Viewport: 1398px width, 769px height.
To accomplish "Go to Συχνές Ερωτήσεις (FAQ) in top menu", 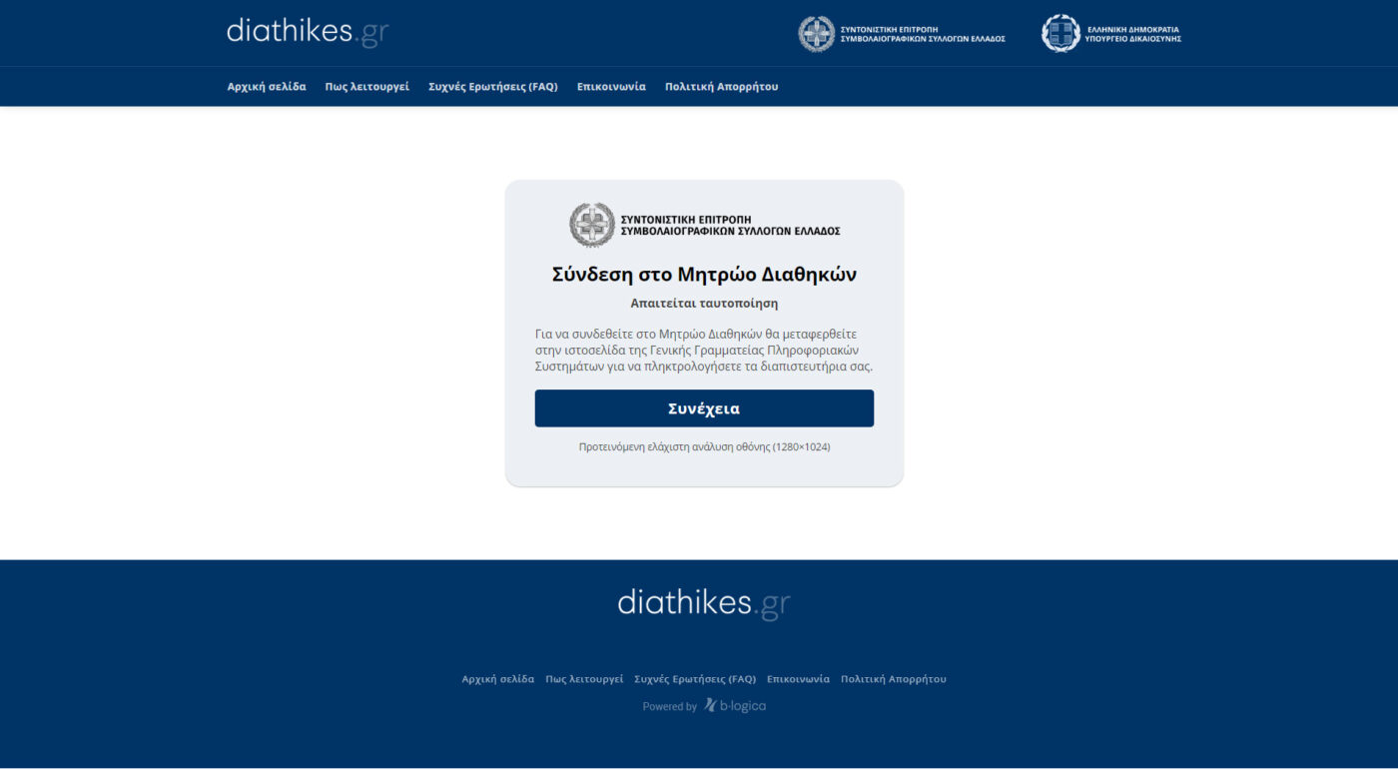I will [x=493, y=87].
